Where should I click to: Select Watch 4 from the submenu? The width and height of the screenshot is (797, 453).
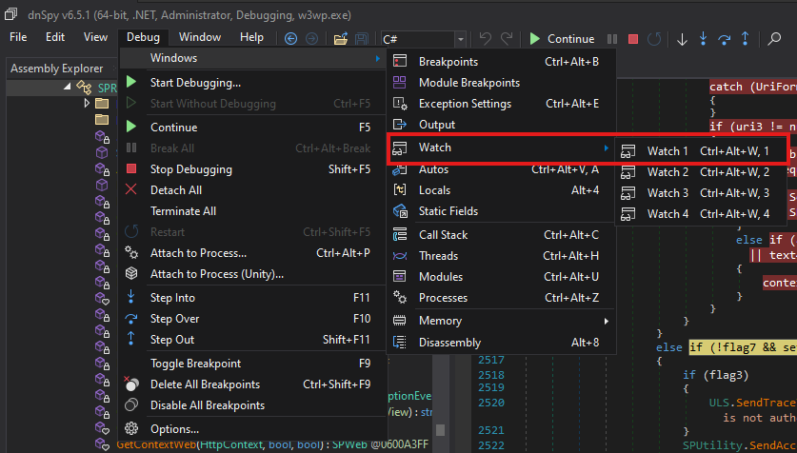point(702,214)
